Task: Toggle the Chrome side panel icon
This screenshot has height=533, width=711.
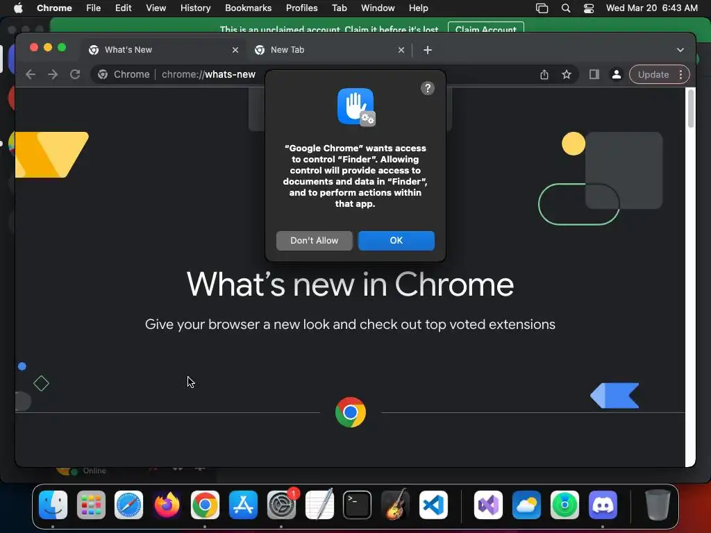Action: [x=594, y=74]
